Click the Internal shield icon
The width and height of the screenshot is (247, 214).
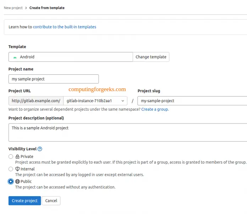click(17, 169)
